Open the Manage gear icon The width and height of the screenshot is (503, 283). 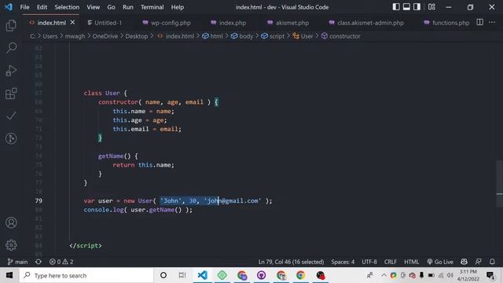pyautogui.click(x=11, y=245)
